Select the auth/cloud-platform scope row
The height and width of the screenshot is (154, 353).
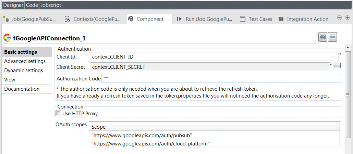(x=214, y=143)
